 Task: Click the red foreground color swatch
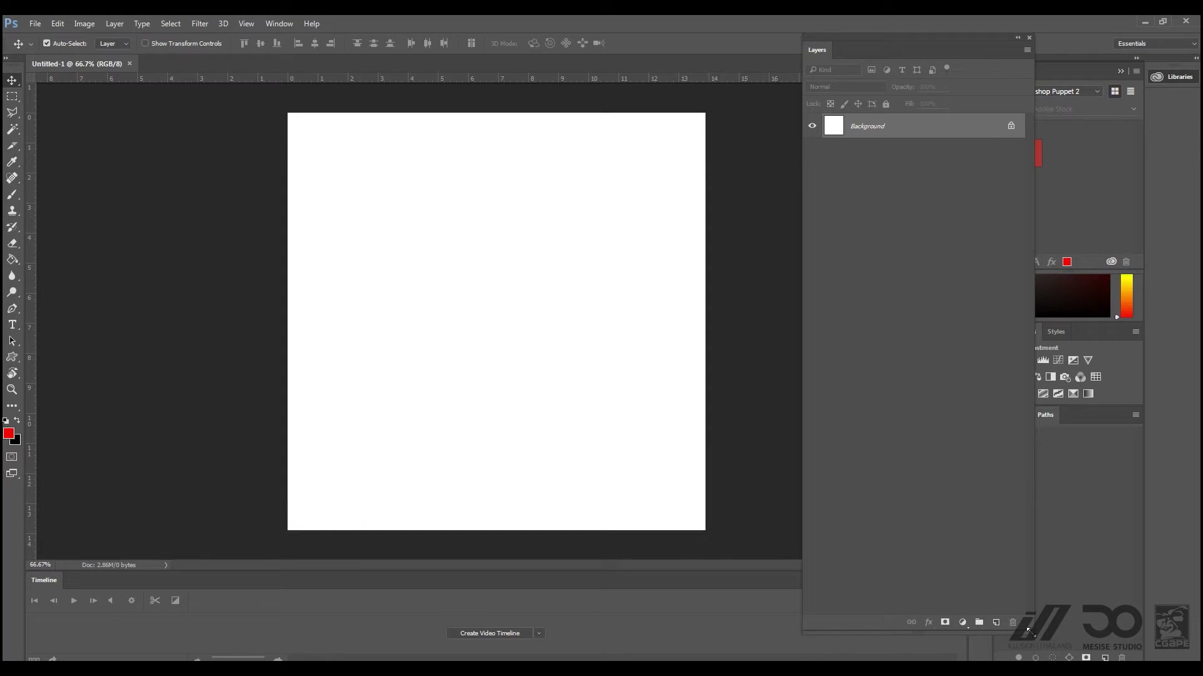[x=8, y=433]
